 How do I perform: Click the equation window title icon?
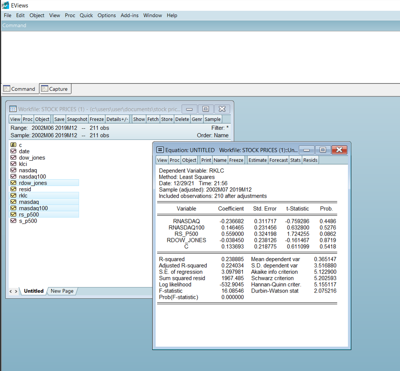(x=160, y=150)
